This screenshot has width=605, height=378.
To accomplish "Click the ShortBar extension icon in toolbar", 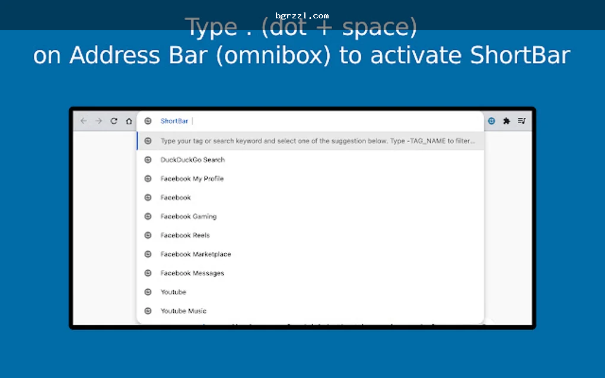I will (x=491, y=121).
